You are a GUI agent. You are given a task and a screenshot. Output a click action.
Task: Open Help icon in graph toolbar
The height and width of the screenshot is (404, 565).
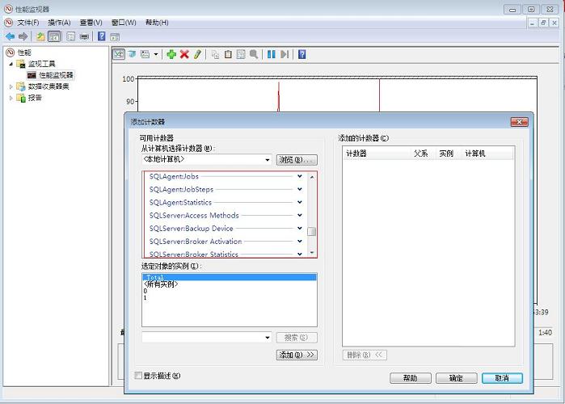coord(302,54)
